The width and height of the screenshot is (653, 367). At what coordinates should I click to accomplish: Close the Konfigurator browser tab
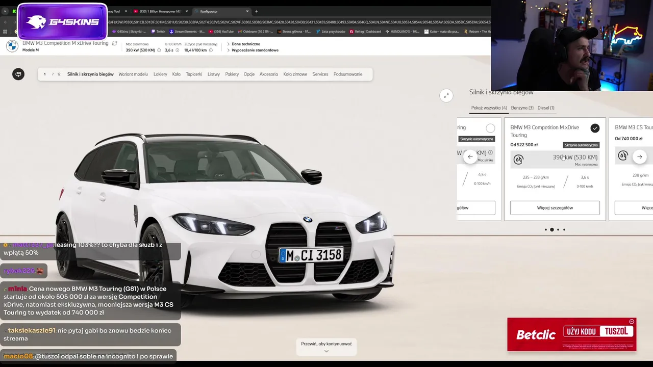coord(247,11)
